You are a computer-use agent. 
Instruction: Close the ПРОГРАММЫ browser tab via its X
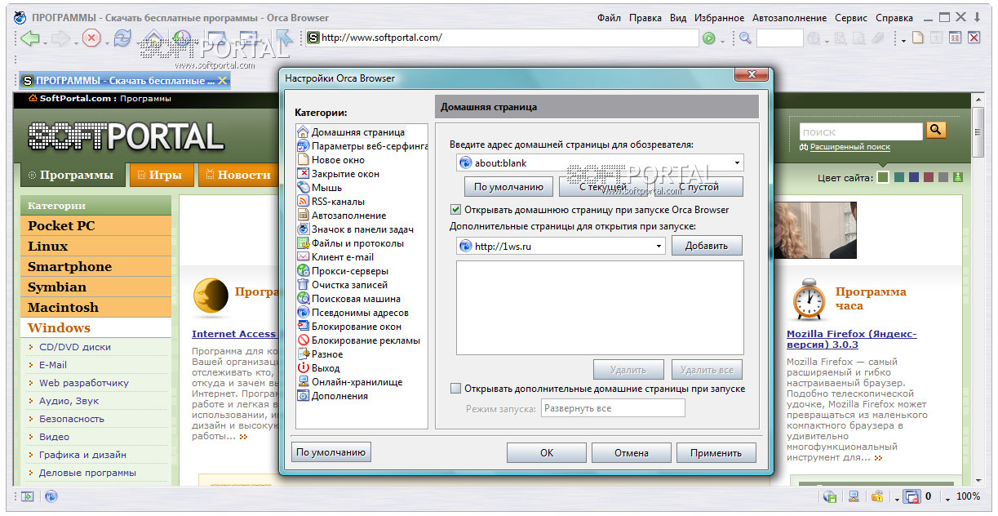tap(223, 81)
